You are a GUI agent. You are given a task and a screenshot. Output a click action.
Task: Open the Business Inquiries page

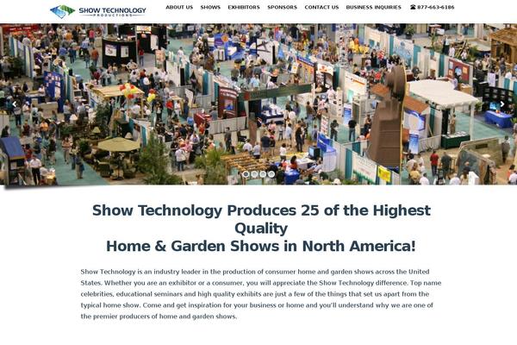374,7
